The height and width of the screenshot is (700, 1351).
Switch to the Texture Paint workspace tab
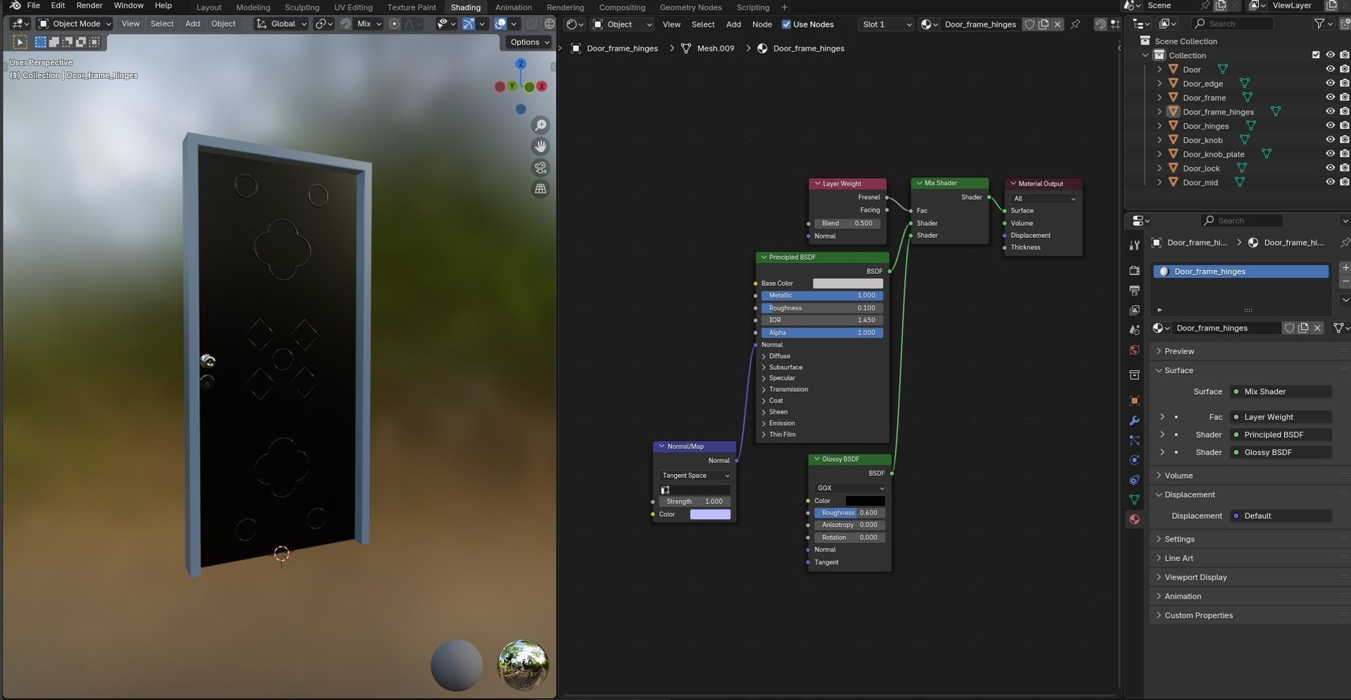412,7
